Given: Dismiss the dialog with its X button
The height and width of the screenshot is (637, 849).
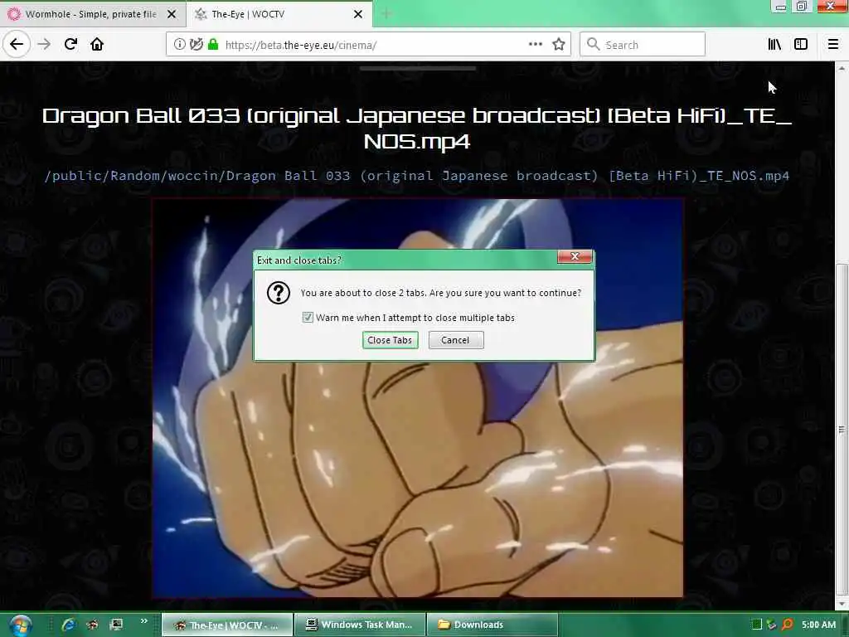Looking at the screenshot, I should click(575, 257).
